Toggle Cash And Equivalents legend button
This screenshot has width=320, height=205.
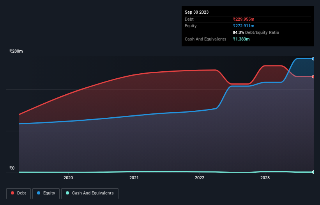(x=90, y=193)
